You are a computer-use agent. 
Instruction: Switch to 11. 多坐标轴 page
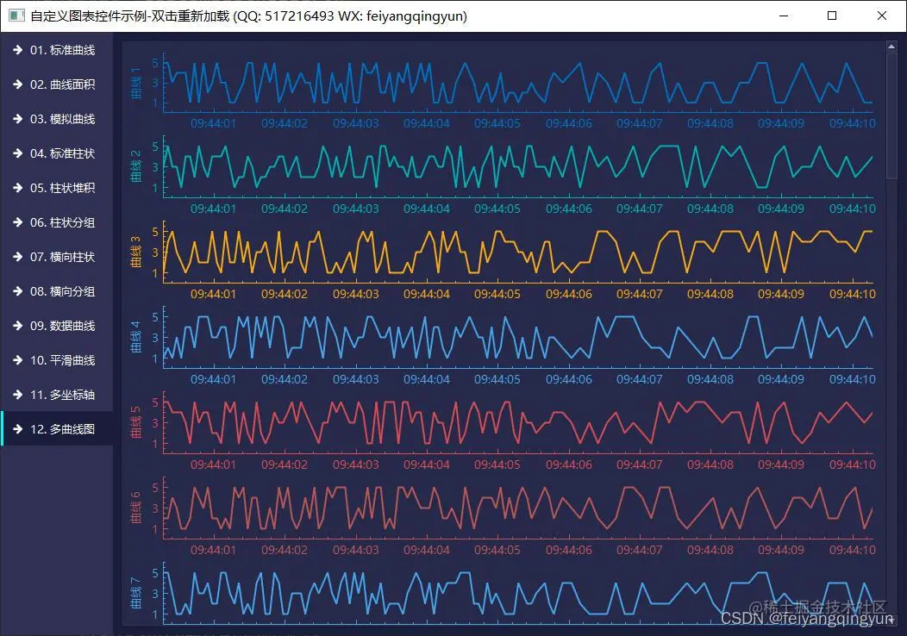[56, 395]
